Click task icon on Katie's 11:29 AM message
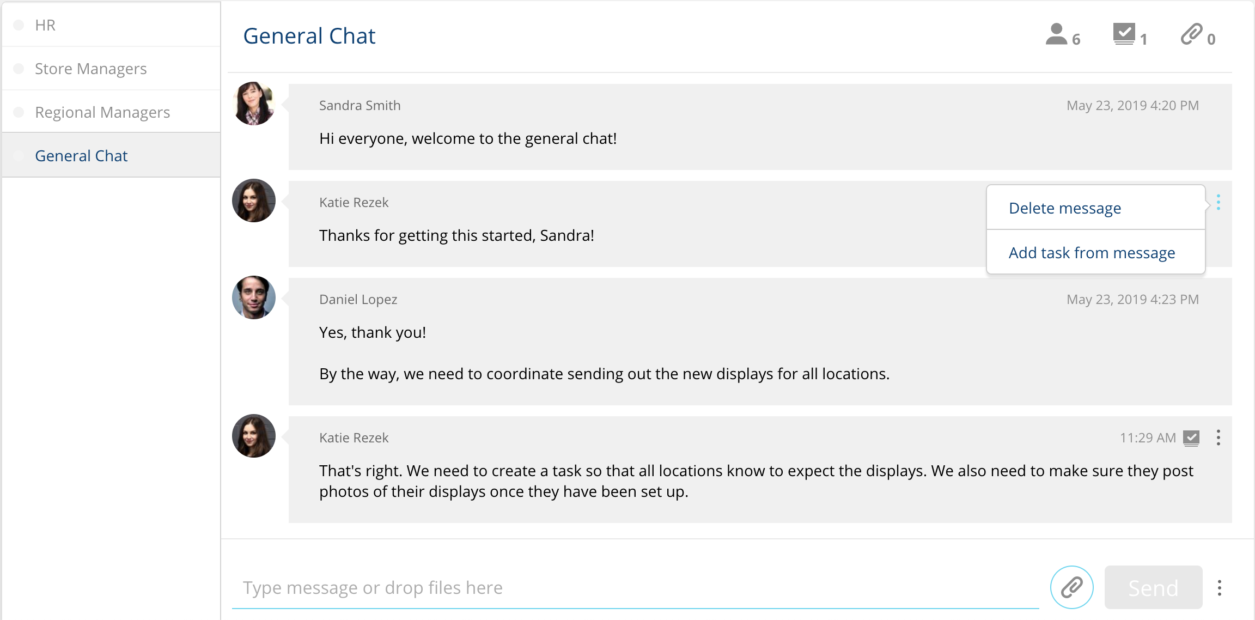1255x620 pixels. tap(1191, 438)
